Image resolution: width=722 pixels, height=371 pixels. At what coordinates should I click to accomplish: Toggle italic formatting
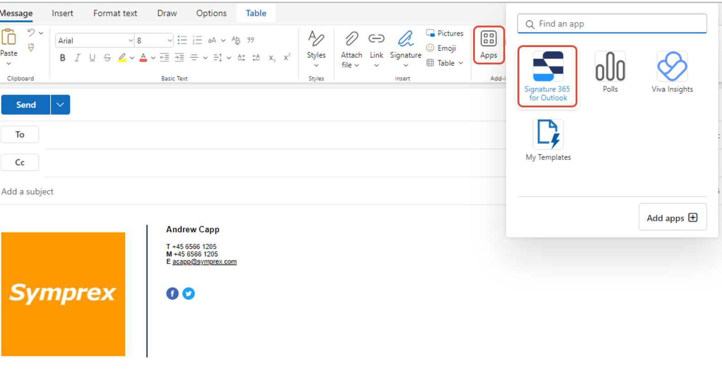click(77, 58)
